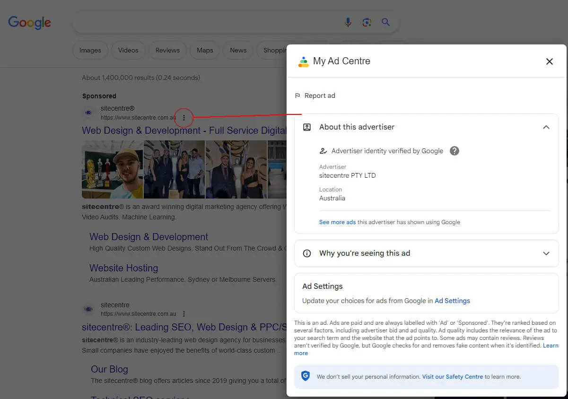Click sponsored URL https://www.sitecentre.com.au

coord(139,117)
